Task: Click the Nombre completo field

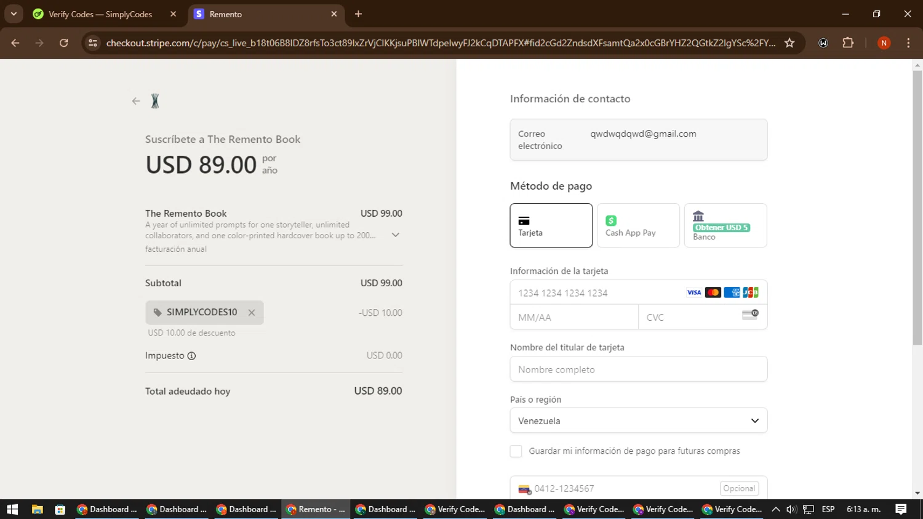Action: pos(638,369)
